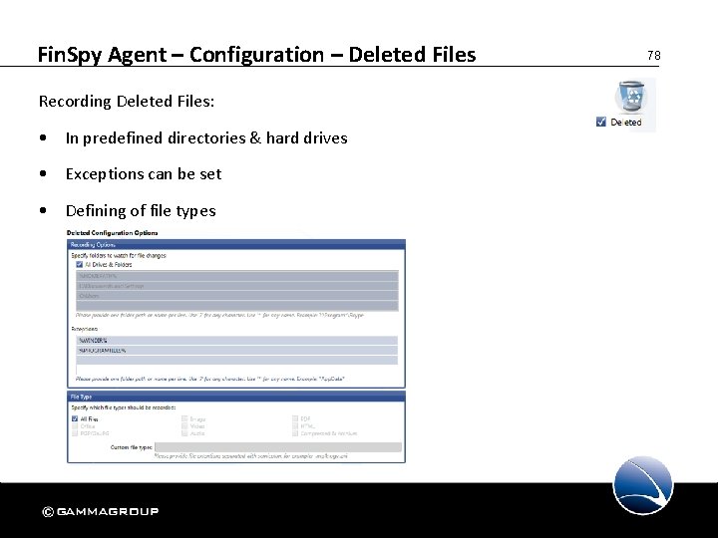Click 'Specify which file types' label
Viewport: 718px width, 538px height.
(124, 407)
